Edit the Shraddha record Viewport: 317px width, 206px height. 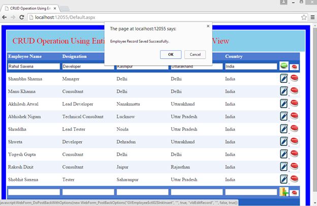click(284, 129)
